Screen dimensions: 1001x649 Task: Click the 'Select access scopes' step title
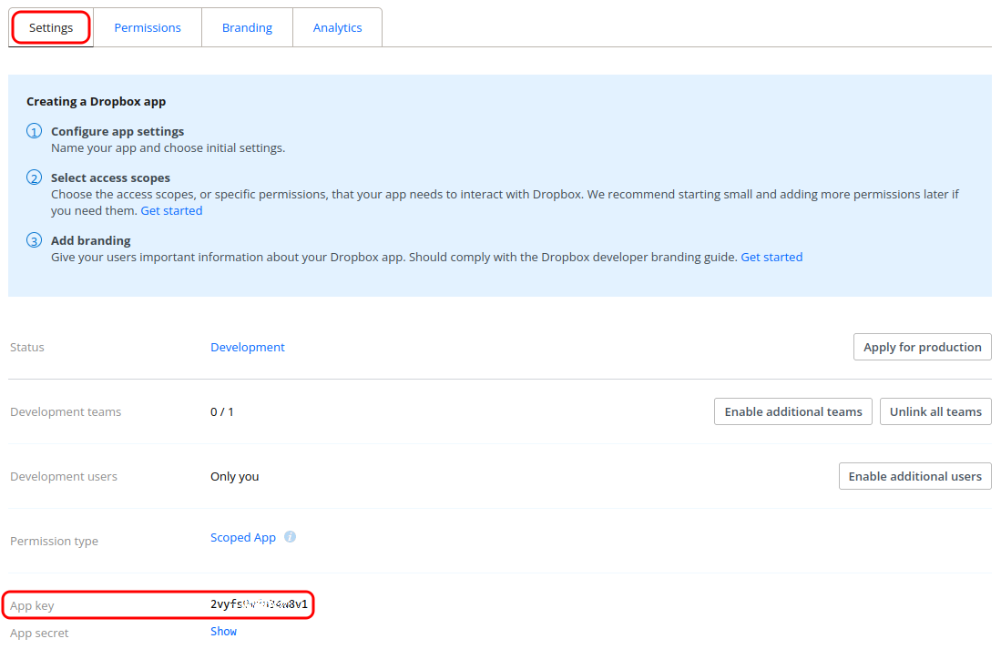pos(110,178)
